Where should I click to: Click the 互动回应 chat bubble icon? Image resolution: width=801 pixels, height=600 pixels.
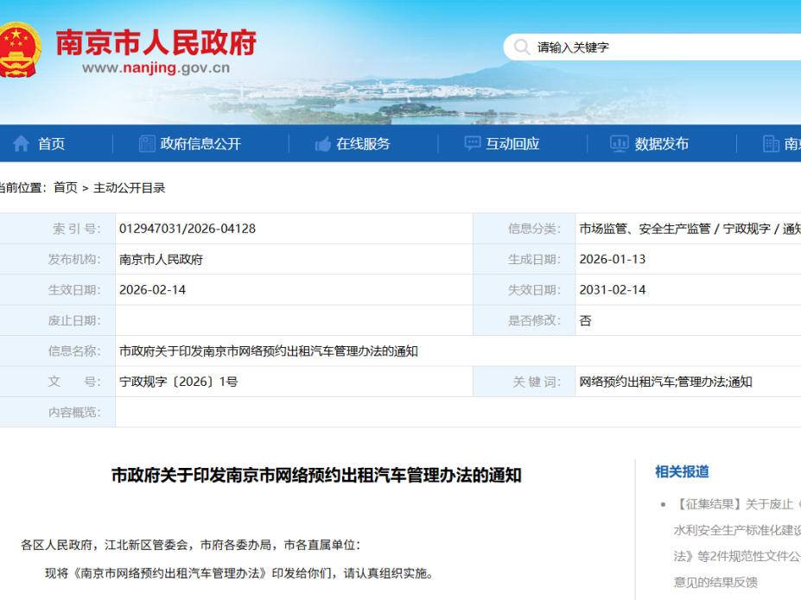[x=473, y=144]
